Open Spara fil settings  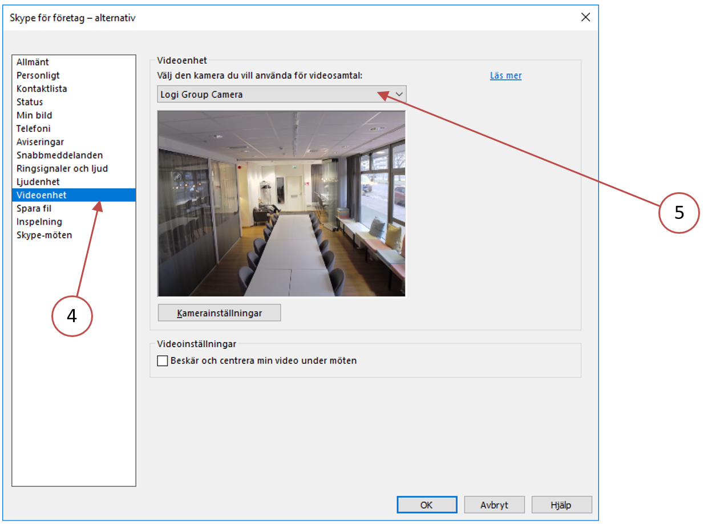(34, 209)
